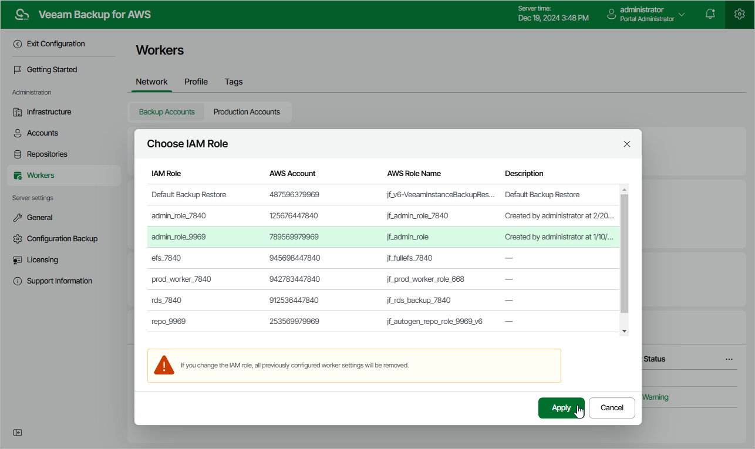Click the Repositories database icon

[18, 154]
